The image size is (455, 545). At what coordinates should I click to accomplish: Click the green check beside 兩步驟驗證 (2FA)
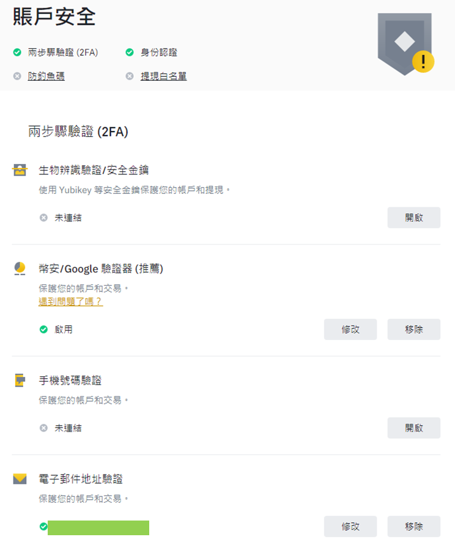17,53
